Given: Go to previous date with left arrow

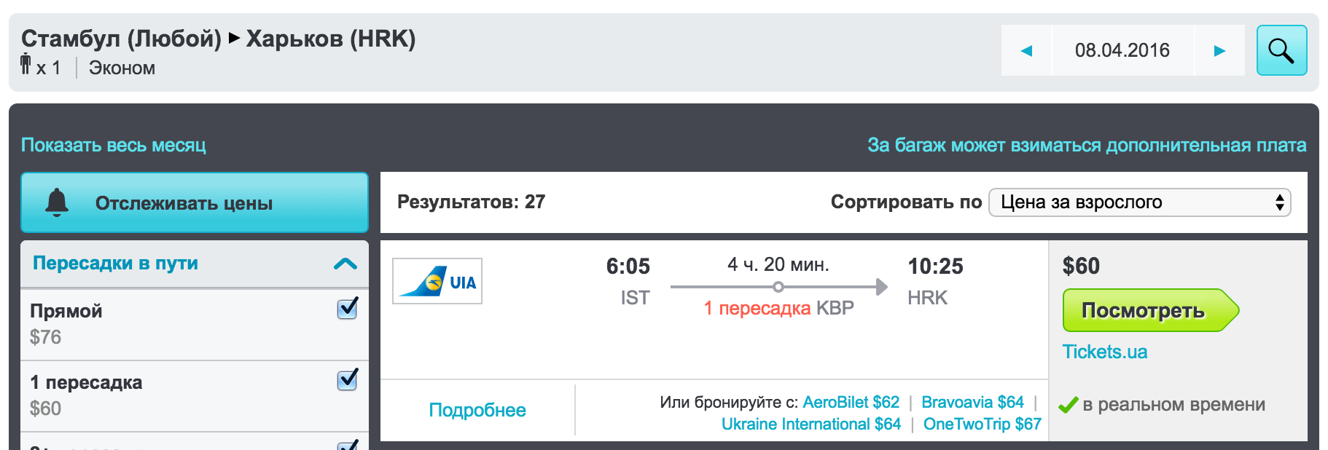Looking at the screenshot, I should (x=1026, y=50).
